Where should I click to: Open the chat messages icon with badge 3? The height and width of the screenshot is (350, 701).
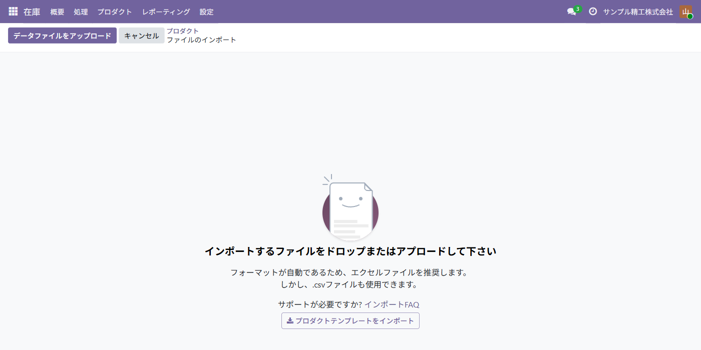click(x=573, y=11)
